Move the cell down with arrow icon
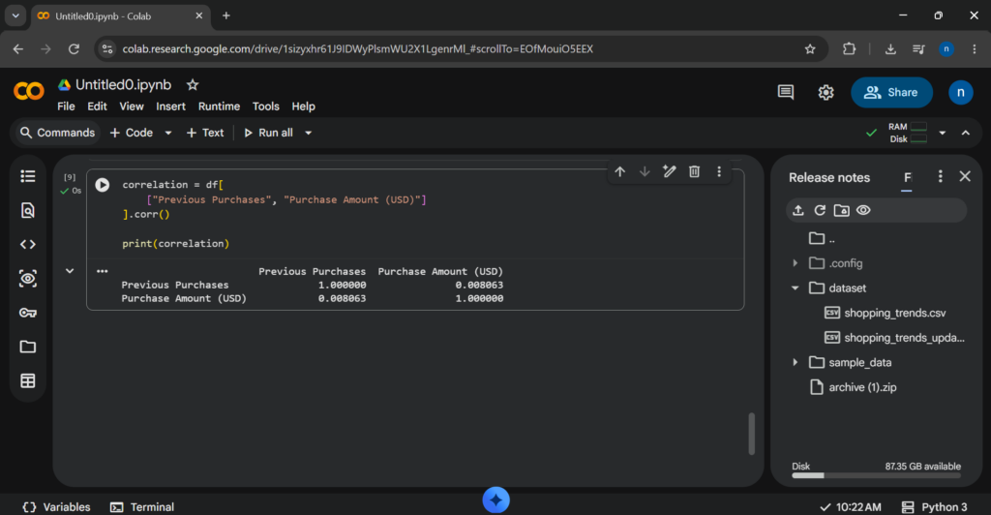Viewport: 991px width, 515px height. pyautogui.click(x=645, y=172)
